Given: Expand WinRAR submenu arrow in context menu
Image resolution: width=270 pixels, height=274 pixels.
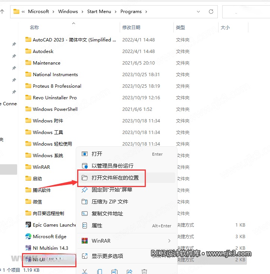Looking at the screenshot, I should coord(169,241).
